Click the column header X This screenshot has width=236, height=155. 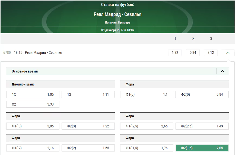point(193,39)
